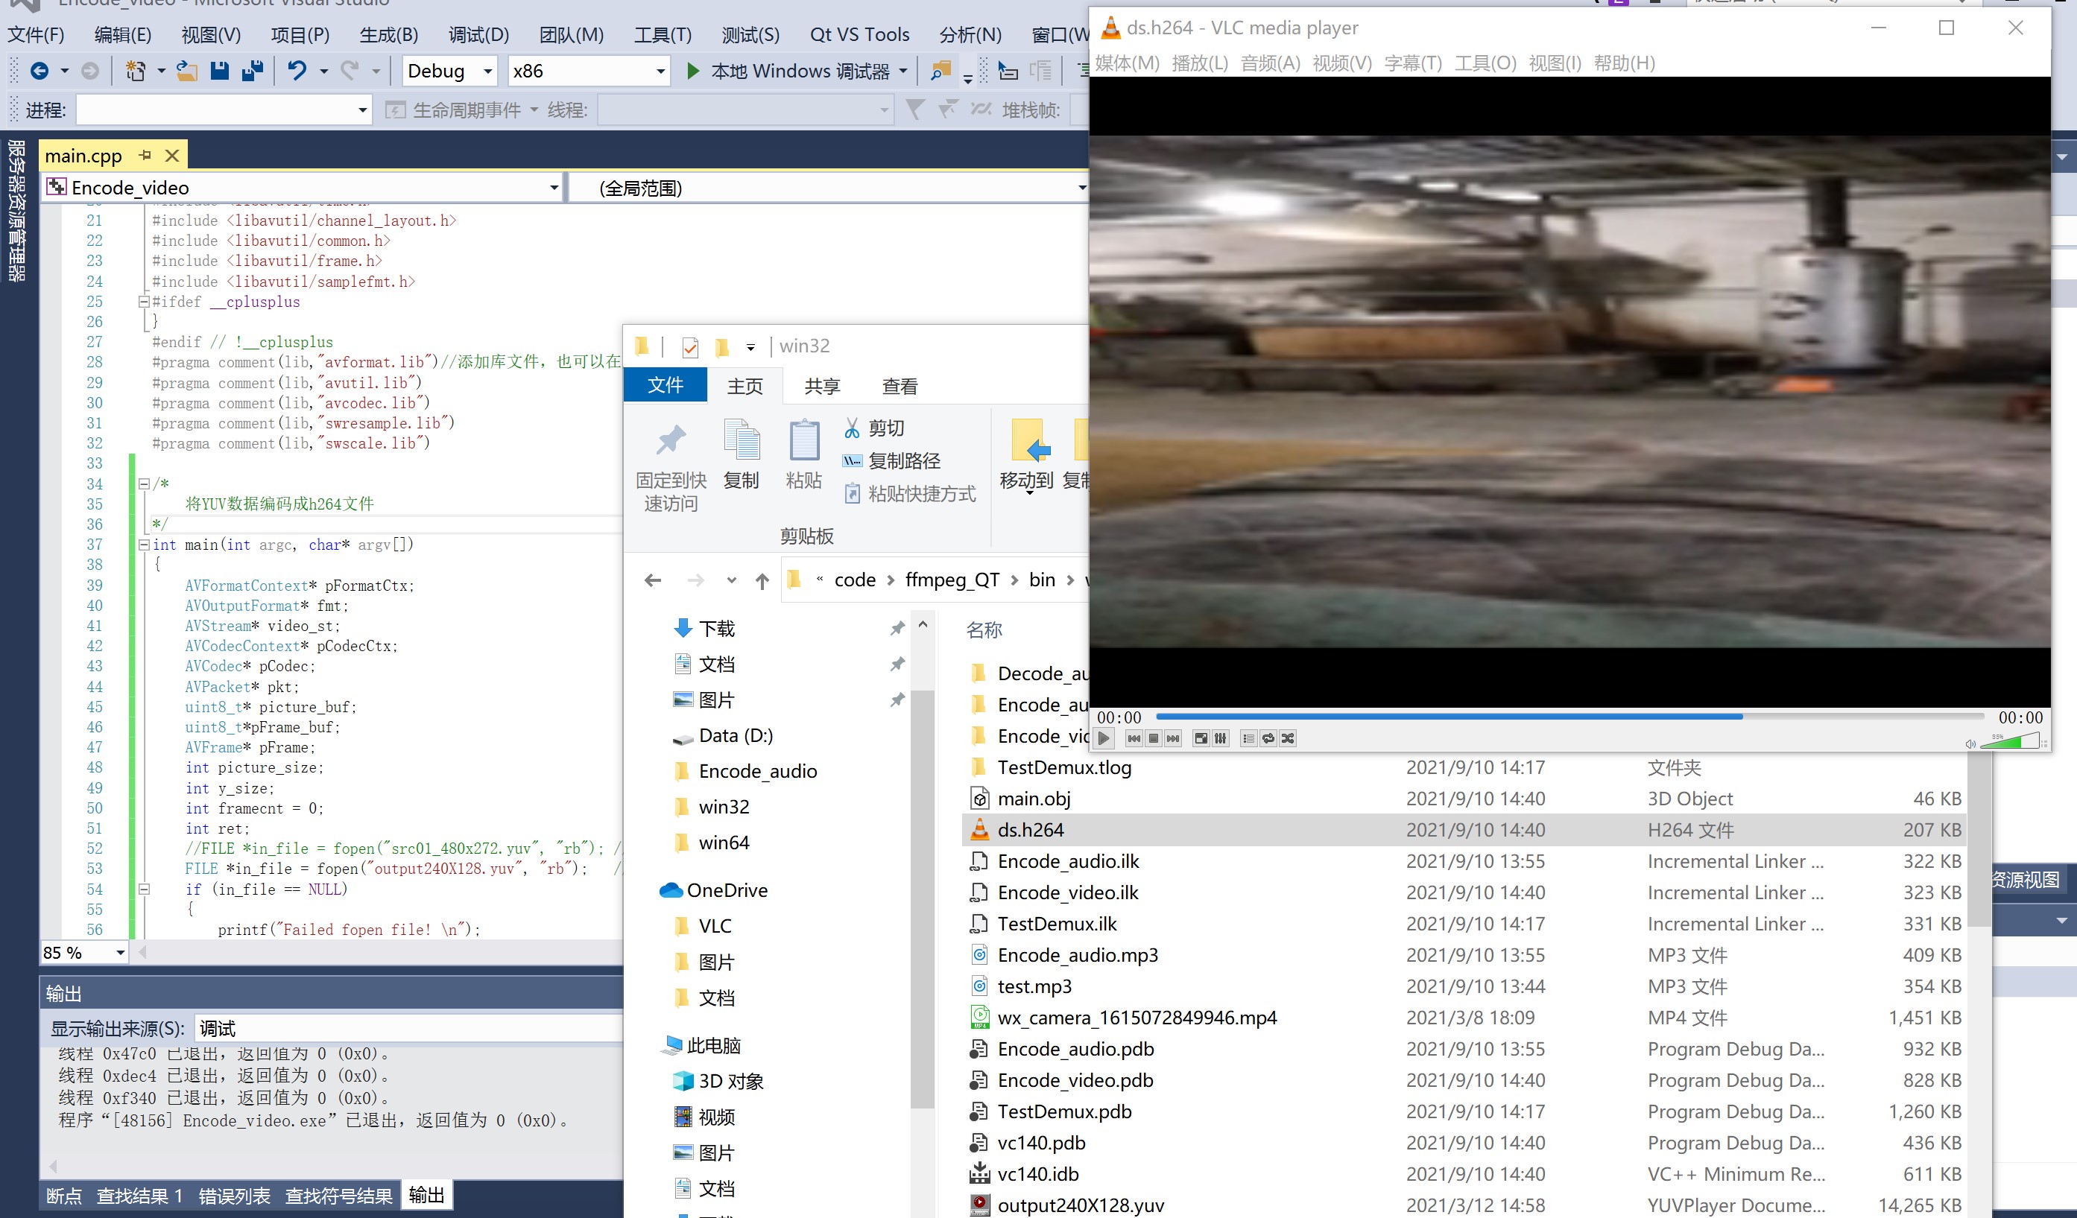Open VLC extended settings (equalizer) icon

pos(1221,738)
